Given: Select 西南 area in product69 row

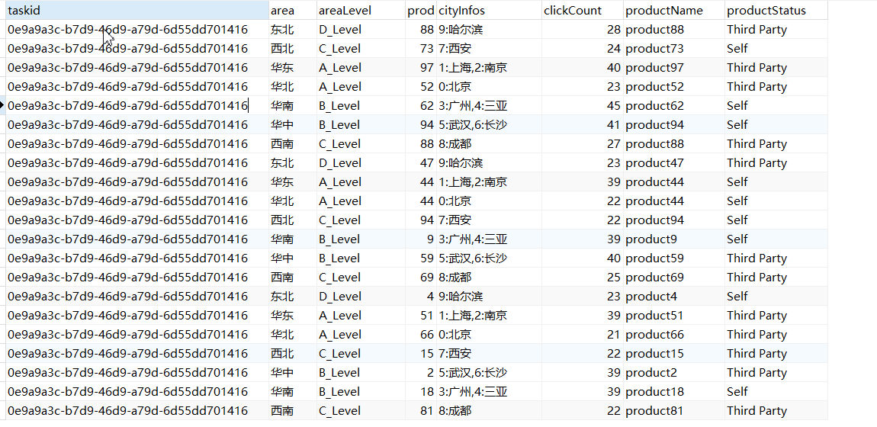Looking at the screenshot, I should coord(292,277).
